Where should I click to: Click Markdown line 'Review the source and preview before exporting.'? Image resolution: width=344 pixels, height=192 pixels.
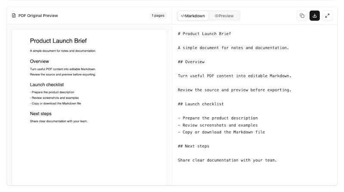click(234, 90)
